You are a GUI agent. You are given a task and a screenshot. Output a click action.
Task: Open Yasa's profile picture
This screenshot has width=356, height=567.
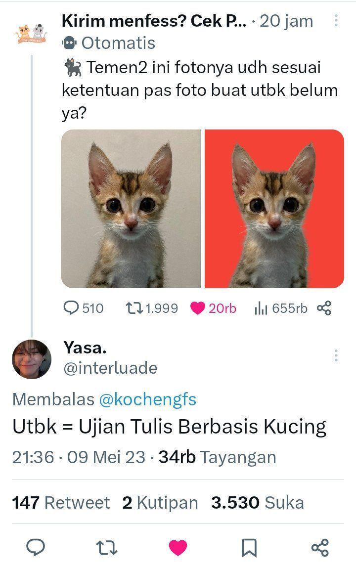(x=32, y=359)
